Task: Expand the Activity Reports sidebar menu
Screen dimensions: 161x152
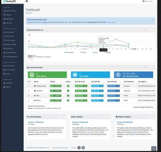Action: pyautogui.click(x=12, y=70)
